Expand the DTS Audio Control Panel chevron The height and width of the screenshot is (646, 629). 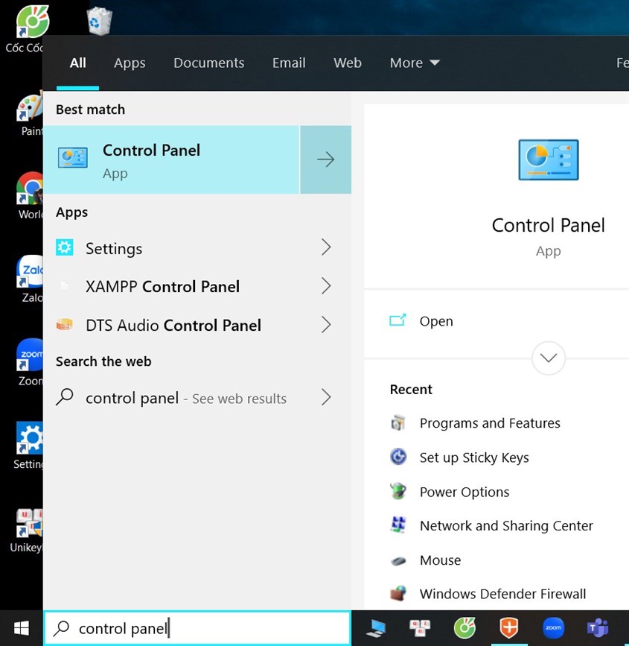click(326, 325)
